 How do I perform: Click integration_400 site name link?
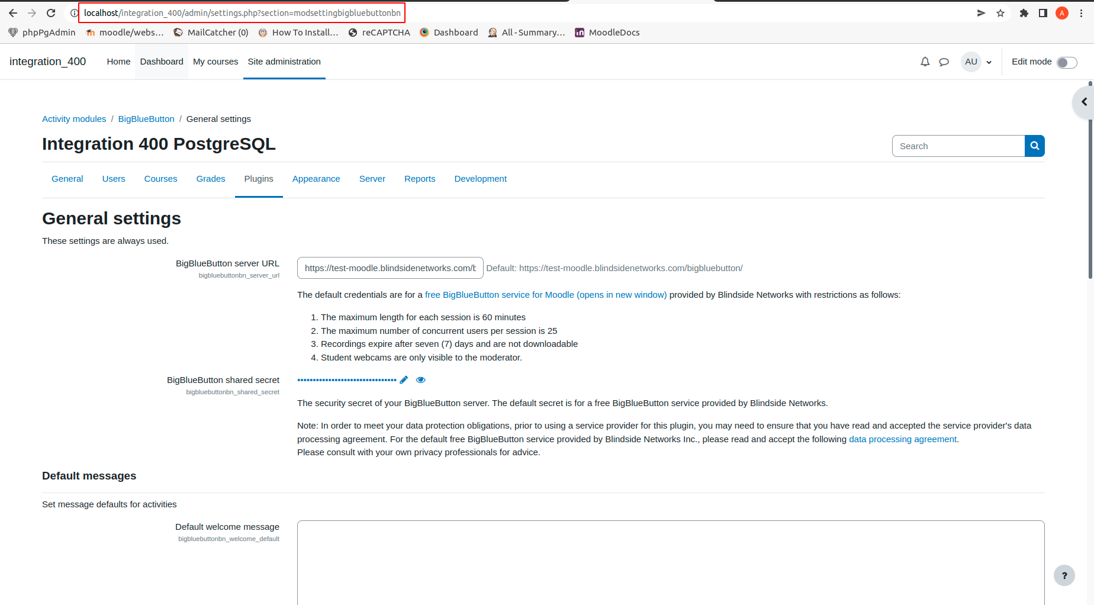[x=48, y=62]
